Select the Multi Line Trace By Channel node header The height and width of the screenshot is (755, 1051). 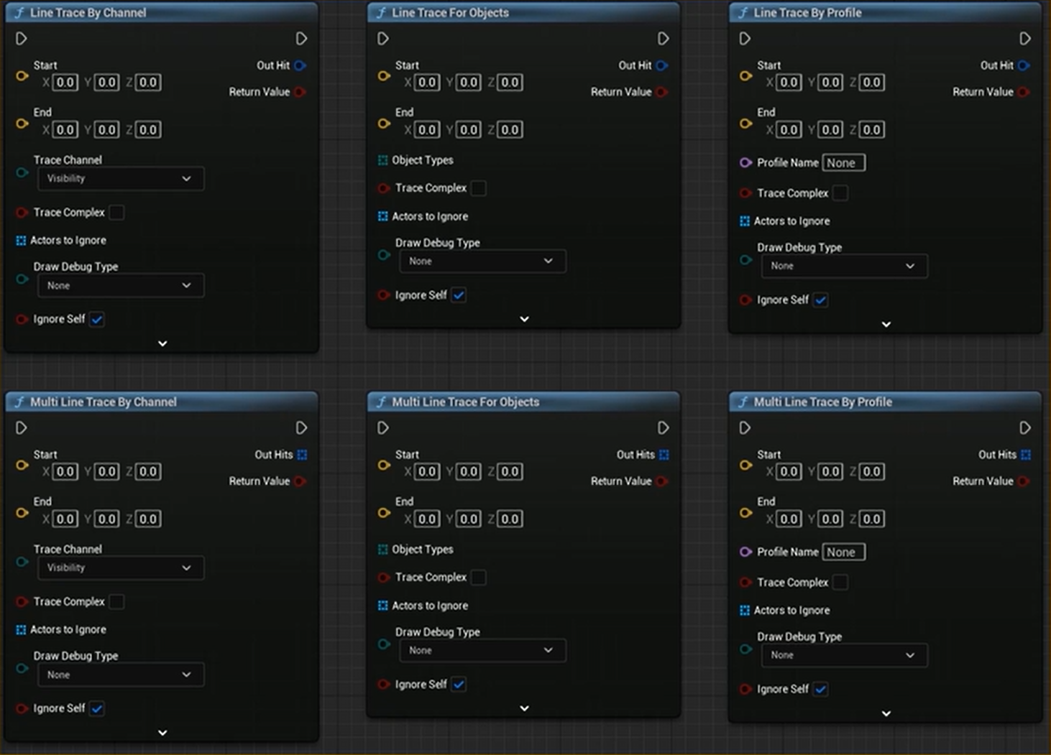103,402
